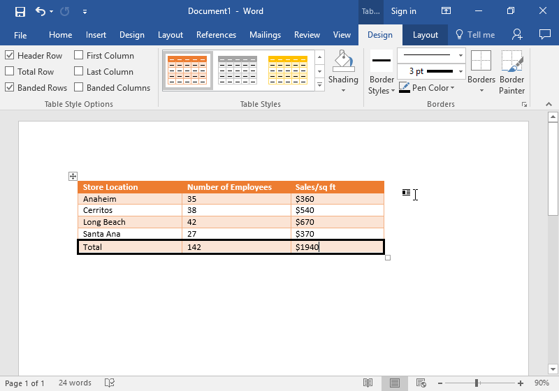
Task: Open the Undo history dropdown arrow
Action: 51,11
